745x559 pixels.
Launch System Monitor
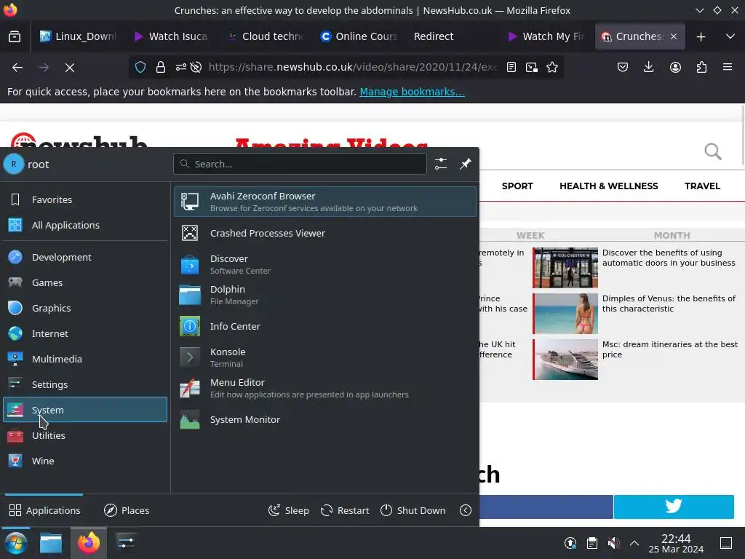[x=325, y=419]
